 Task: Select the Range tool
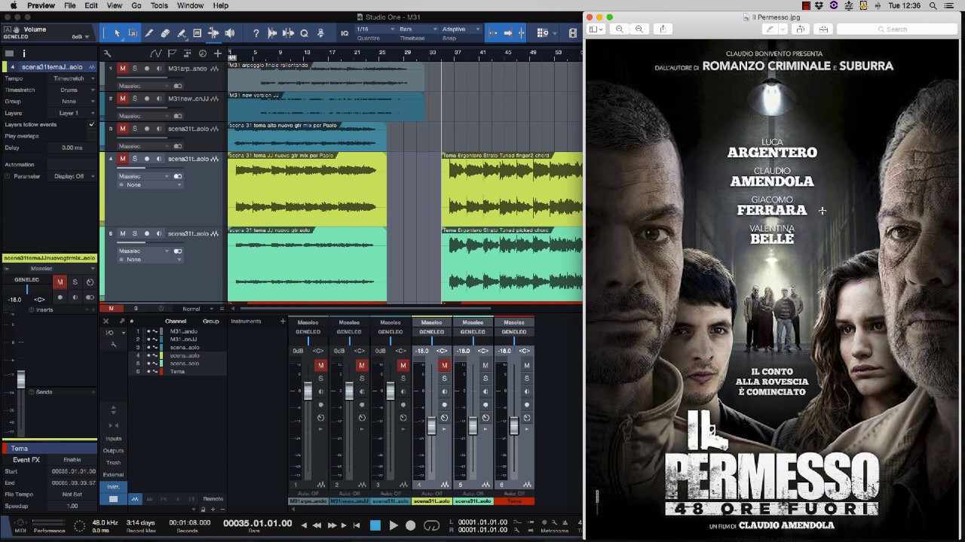point(133,33)
